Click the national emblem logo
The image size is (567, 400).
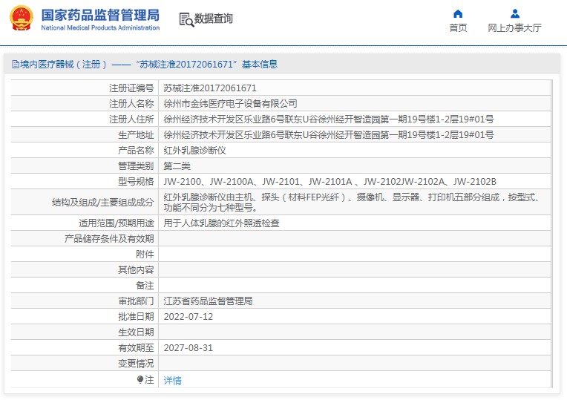pyautogui.click(x=21, y=18)
